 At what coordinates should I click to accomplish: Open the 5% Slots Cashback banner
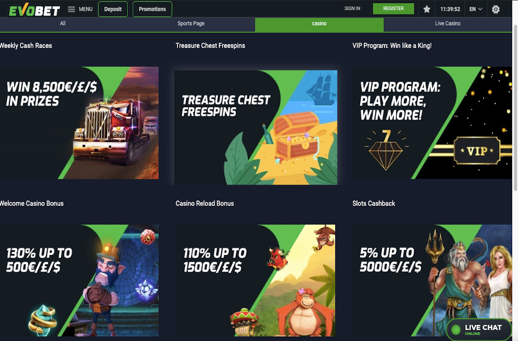click(x=432, y=281)
